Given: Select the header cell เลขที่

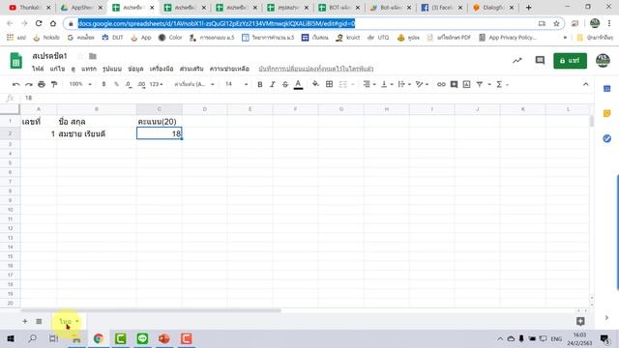Looking at the screenshot, I should coord(39,122).
